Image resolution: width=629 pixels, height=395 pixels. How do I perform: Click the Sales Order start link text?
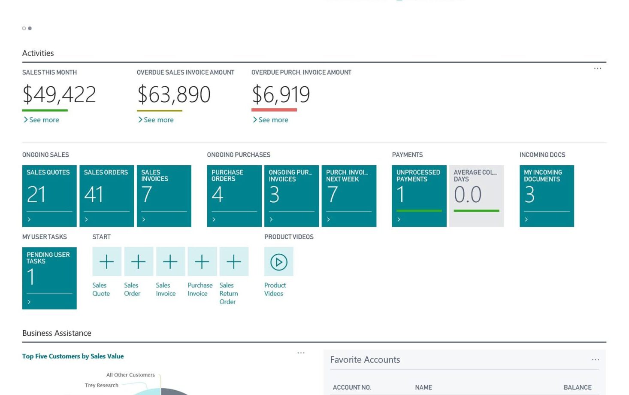[x=132, y=289]
